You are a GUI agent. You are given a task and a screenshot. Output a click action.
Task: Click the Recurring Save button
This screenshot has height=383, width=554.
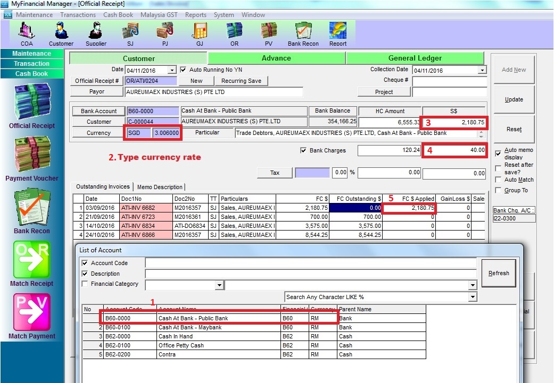(x=241, y=81)
